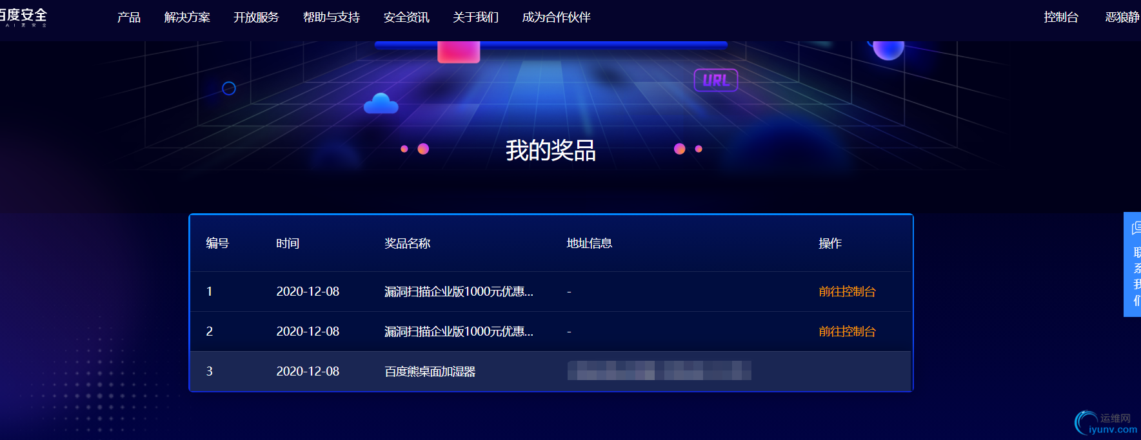The width and height of the screenshot is (1141, 440).
Task: Click row number 1 cell
Action: pos(210,292)
